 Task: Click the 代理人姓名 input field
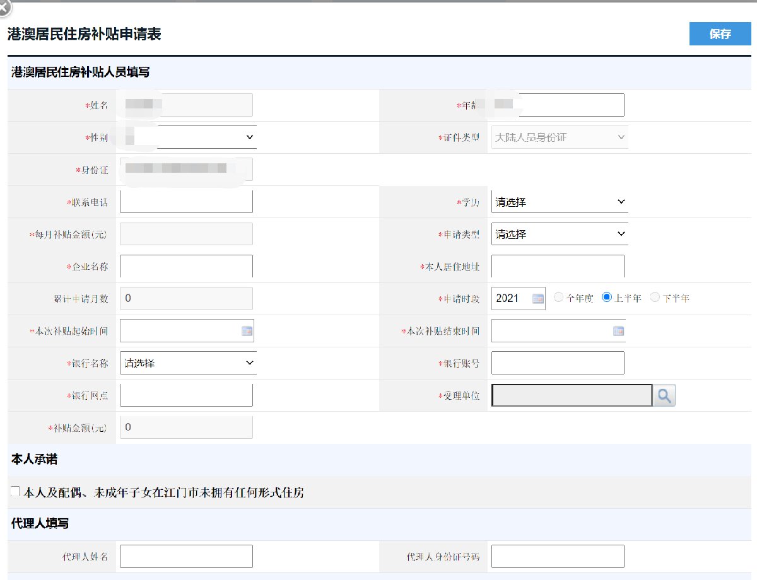point(186,557)
